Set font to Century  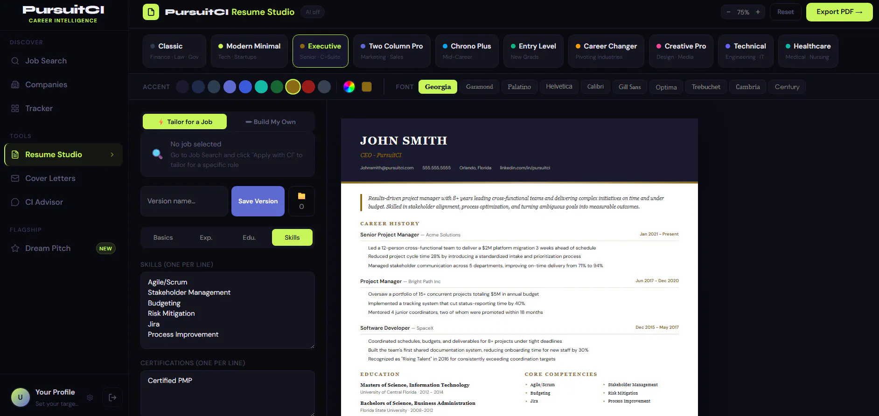tap(787, 87)
